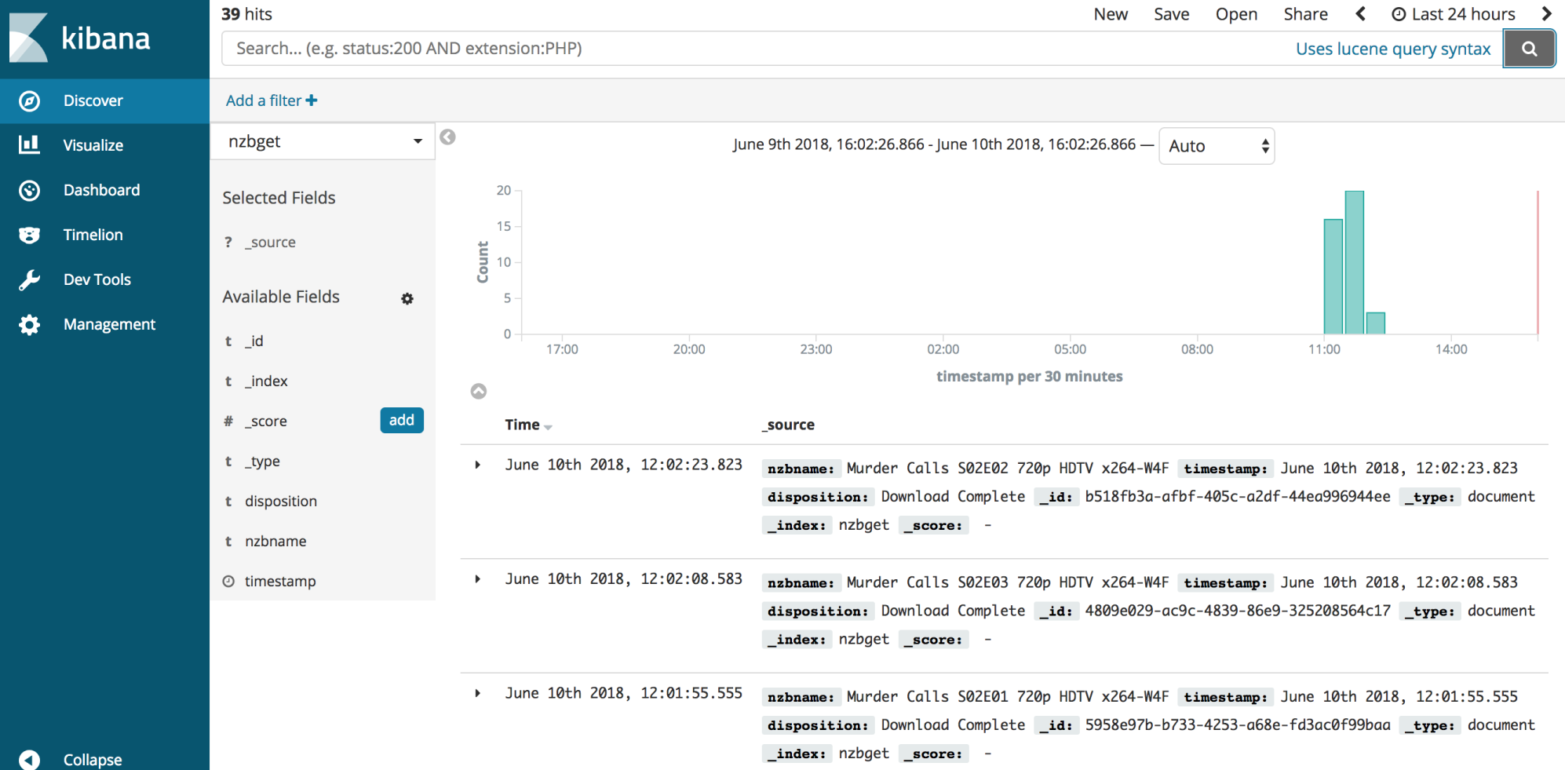The image size is (1565, 770).
Task: Select the nzbname available field
Action: pos(275,541)
